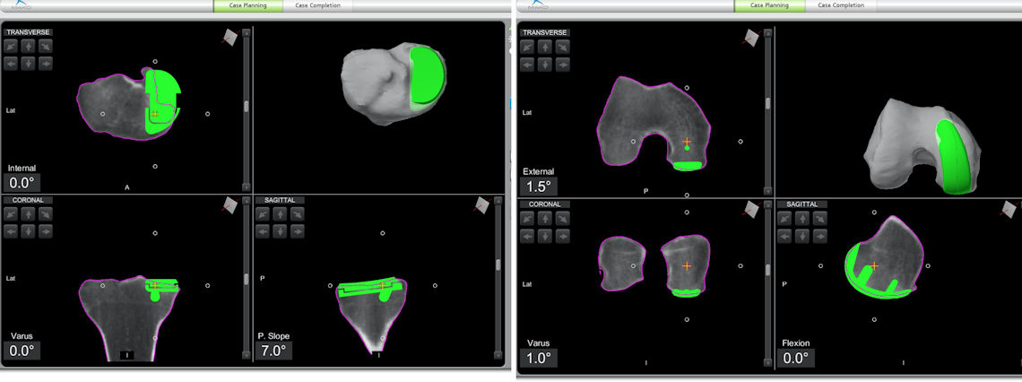Click the orange crosshair on femoral Sagittal view
Viewport: 1022px width, 382px height.
click(x=874, y=266)
